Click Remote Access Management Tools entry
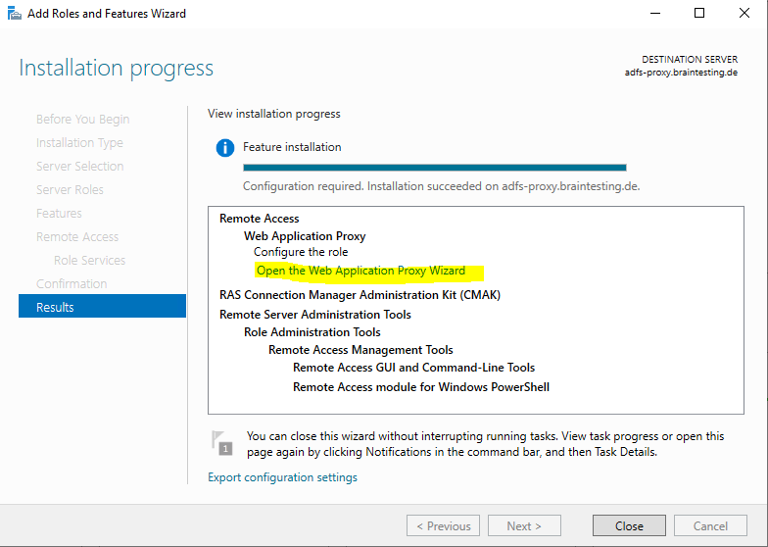 (x=360, y=350)
